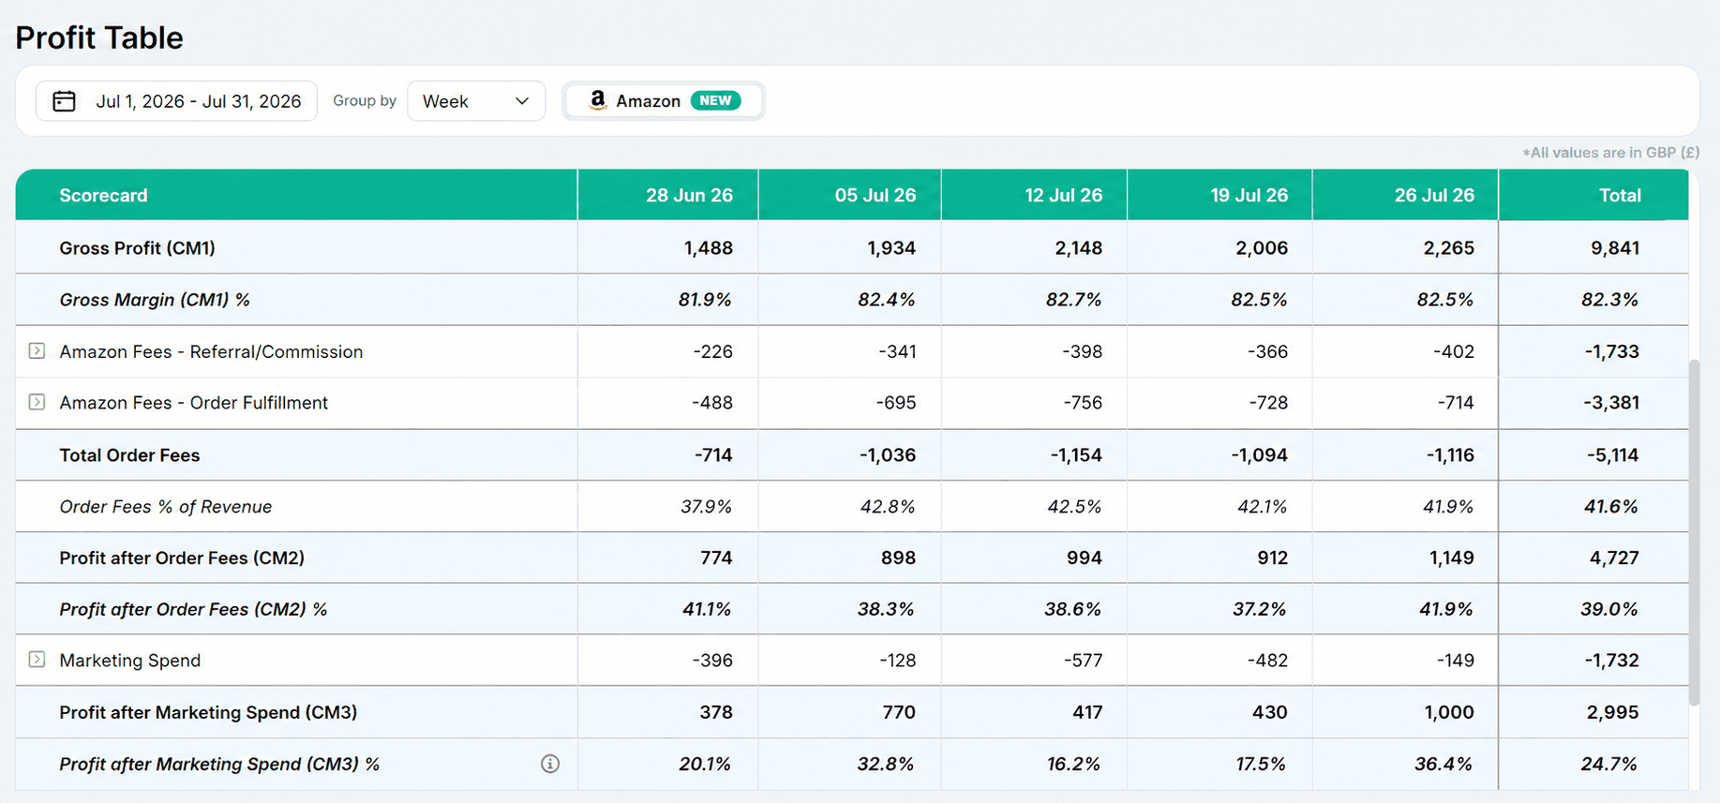The image size is (1720, 803).
Task: Click Referral/Commission value -226
Action: 713,352
